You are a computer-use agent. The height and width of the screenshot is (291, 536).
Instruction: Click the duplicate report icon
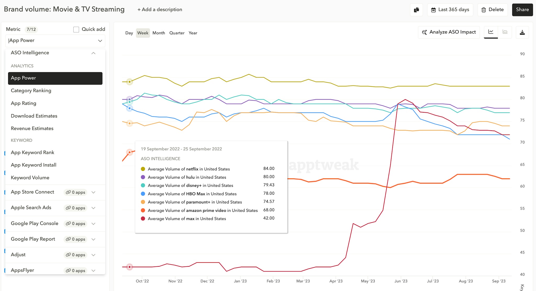[416, 9]
